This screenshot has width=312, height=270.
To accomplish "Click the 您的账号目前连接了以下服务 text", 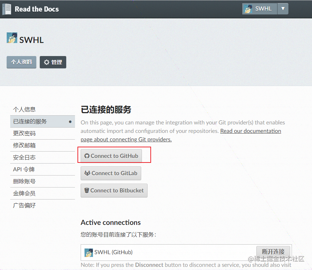I will [x=118, y=234].
